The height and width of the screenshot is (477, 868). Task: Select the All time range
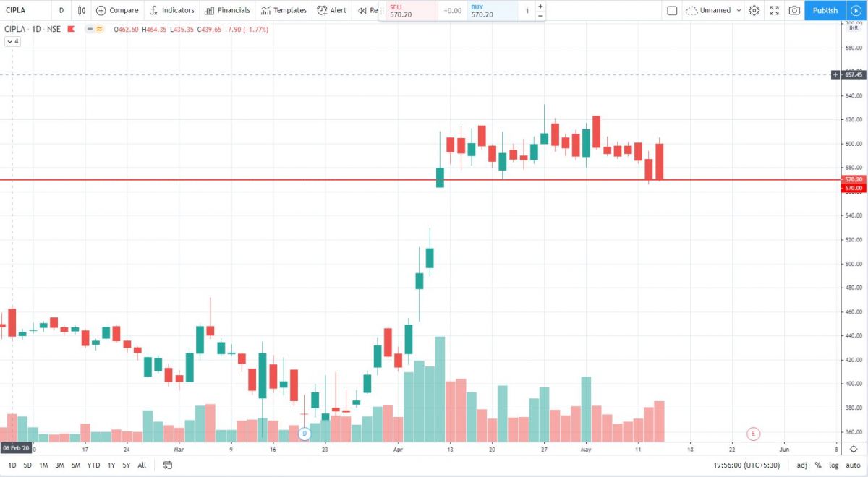click(x=142, y=465)
